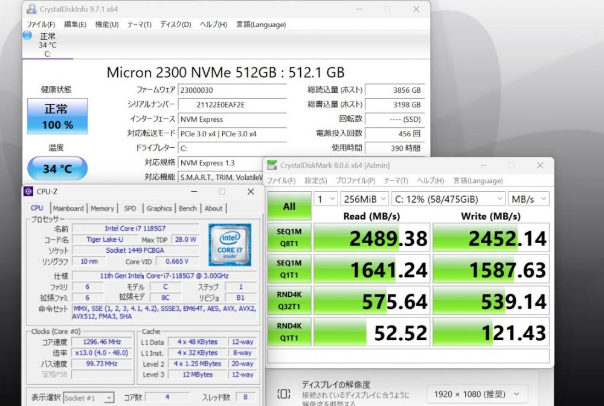
Task: Open ヘルプ(H) menu in CrystalDiskMark
Action: [430, 180]
